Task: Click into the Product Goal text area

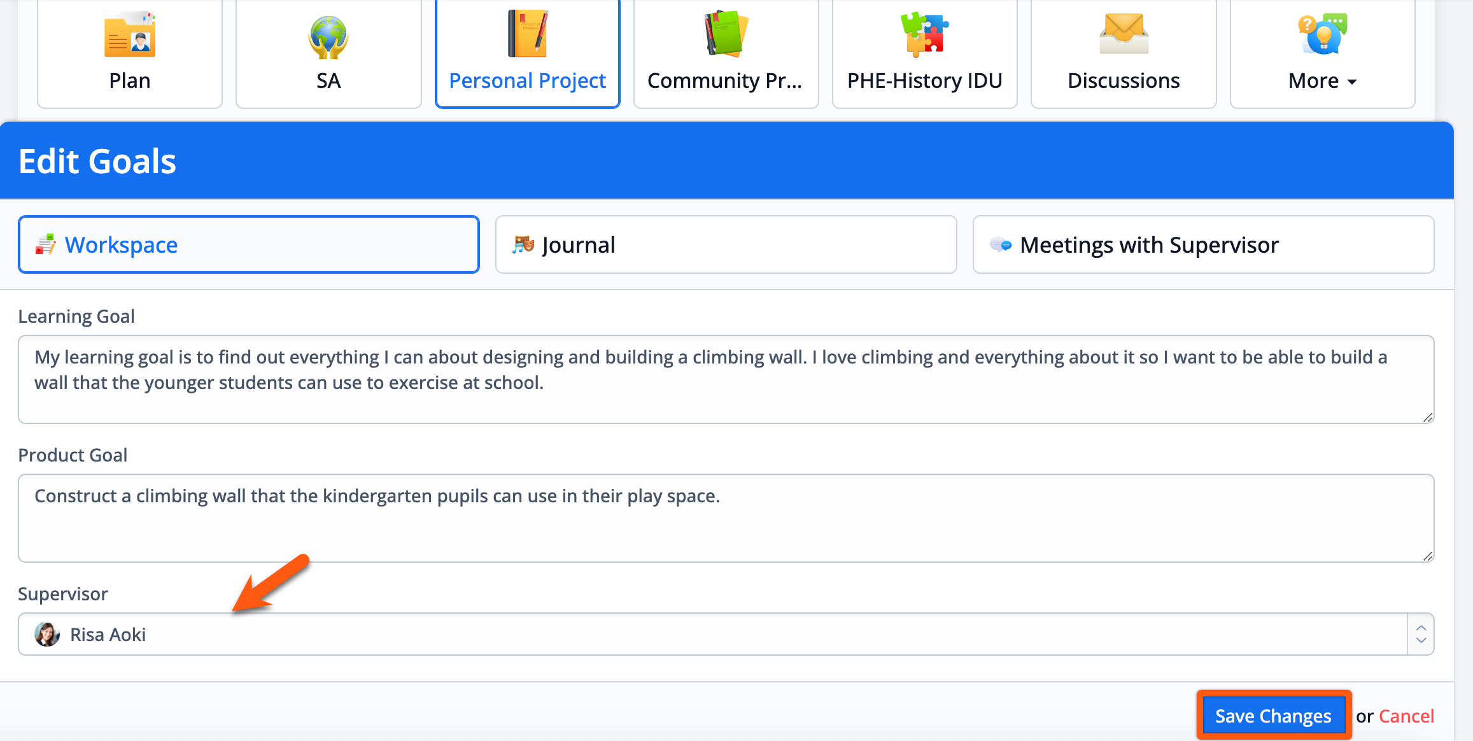Action: tap(726, 518)
